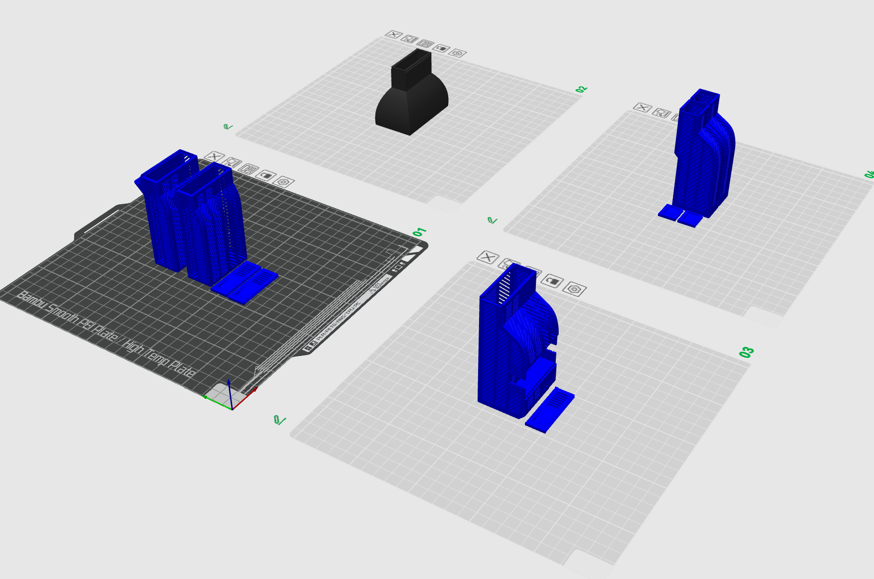Edit plate 02 name via green pencil
The image size is (874, 579).
228,127
